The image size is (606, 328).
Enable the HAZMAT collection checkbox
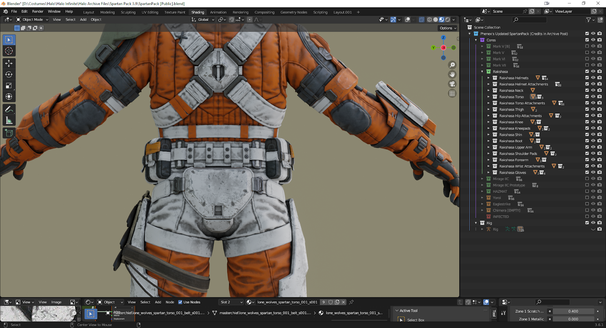point(587,191)
